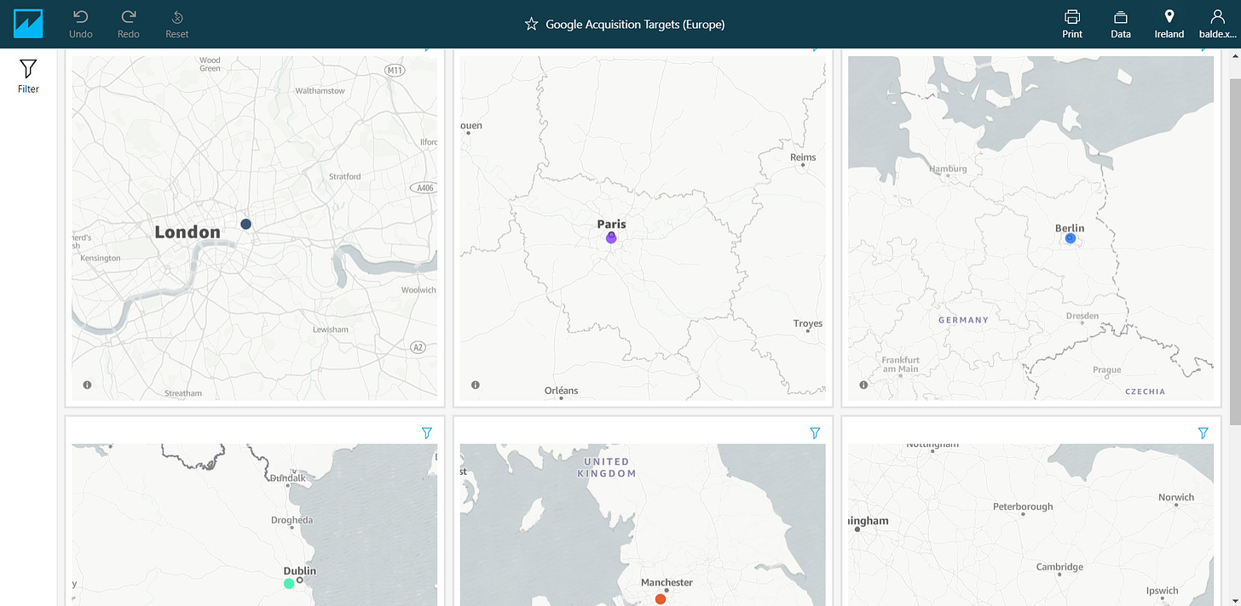Click the 'Kensington' label on the London map

tap(101, 258)
